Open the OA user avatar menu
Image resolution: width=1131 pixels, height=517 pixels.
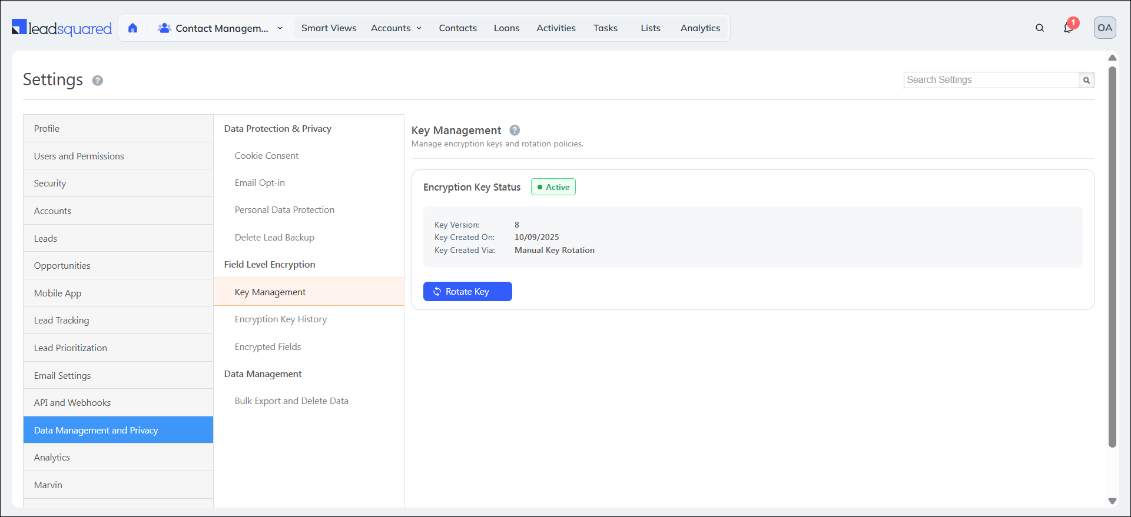[x=1105, y=28]
